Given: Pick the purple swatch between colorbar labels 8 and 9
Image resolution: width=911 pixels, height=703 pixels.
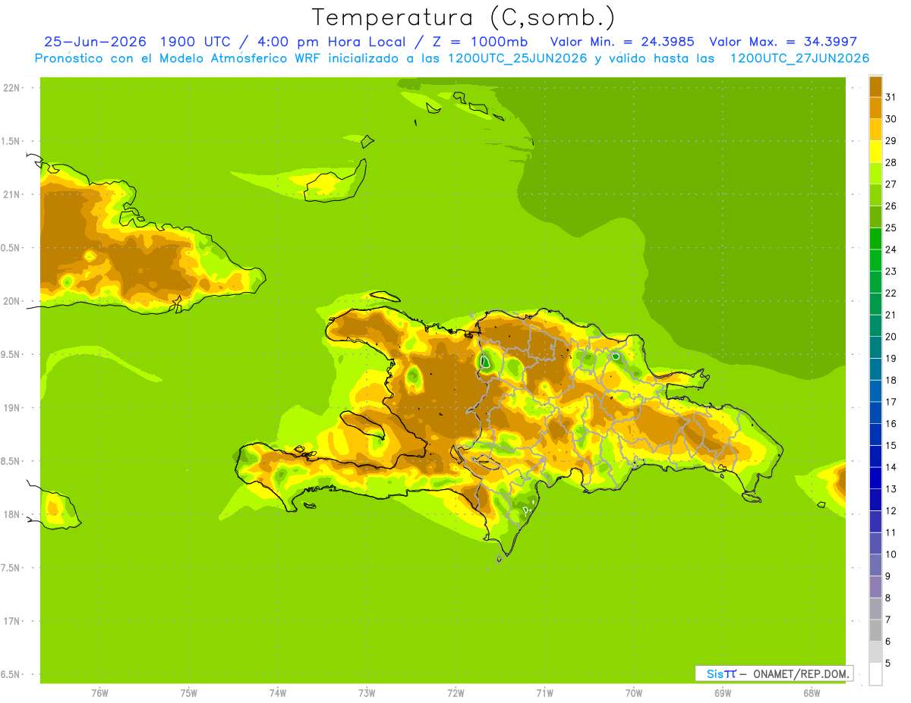Looking at the screenshot, I should point(875,587).
